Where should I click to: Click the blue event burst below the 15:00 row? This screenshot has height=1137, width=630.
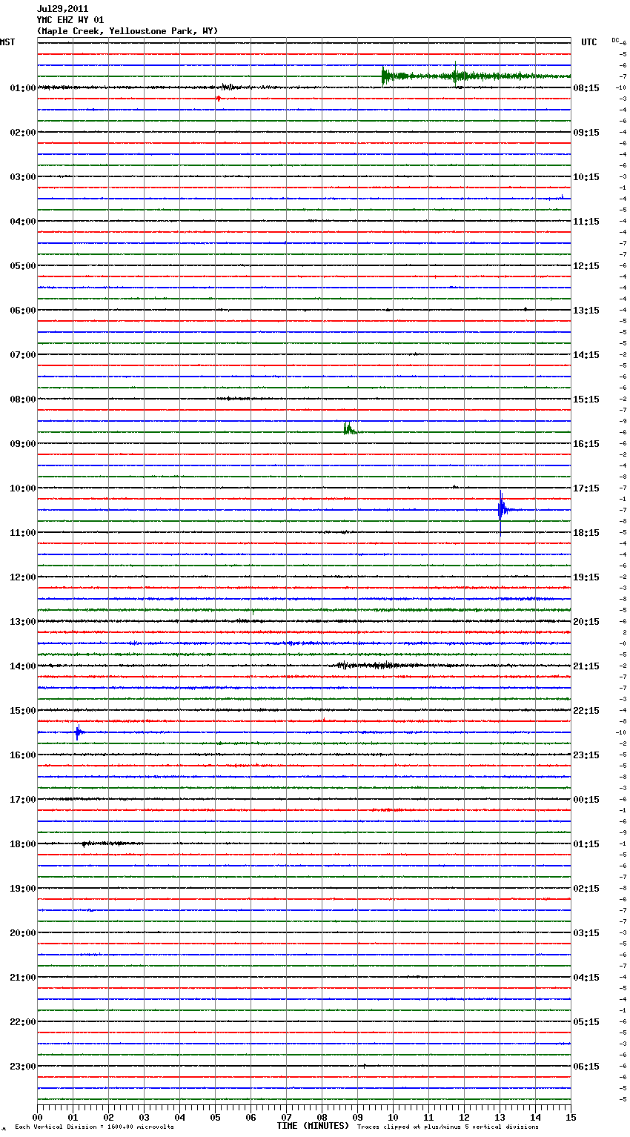click(x=78, y=732)
